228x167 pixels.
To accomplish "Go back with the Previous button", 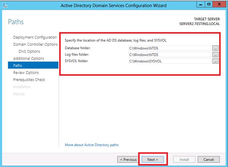I will coord(128,160).
